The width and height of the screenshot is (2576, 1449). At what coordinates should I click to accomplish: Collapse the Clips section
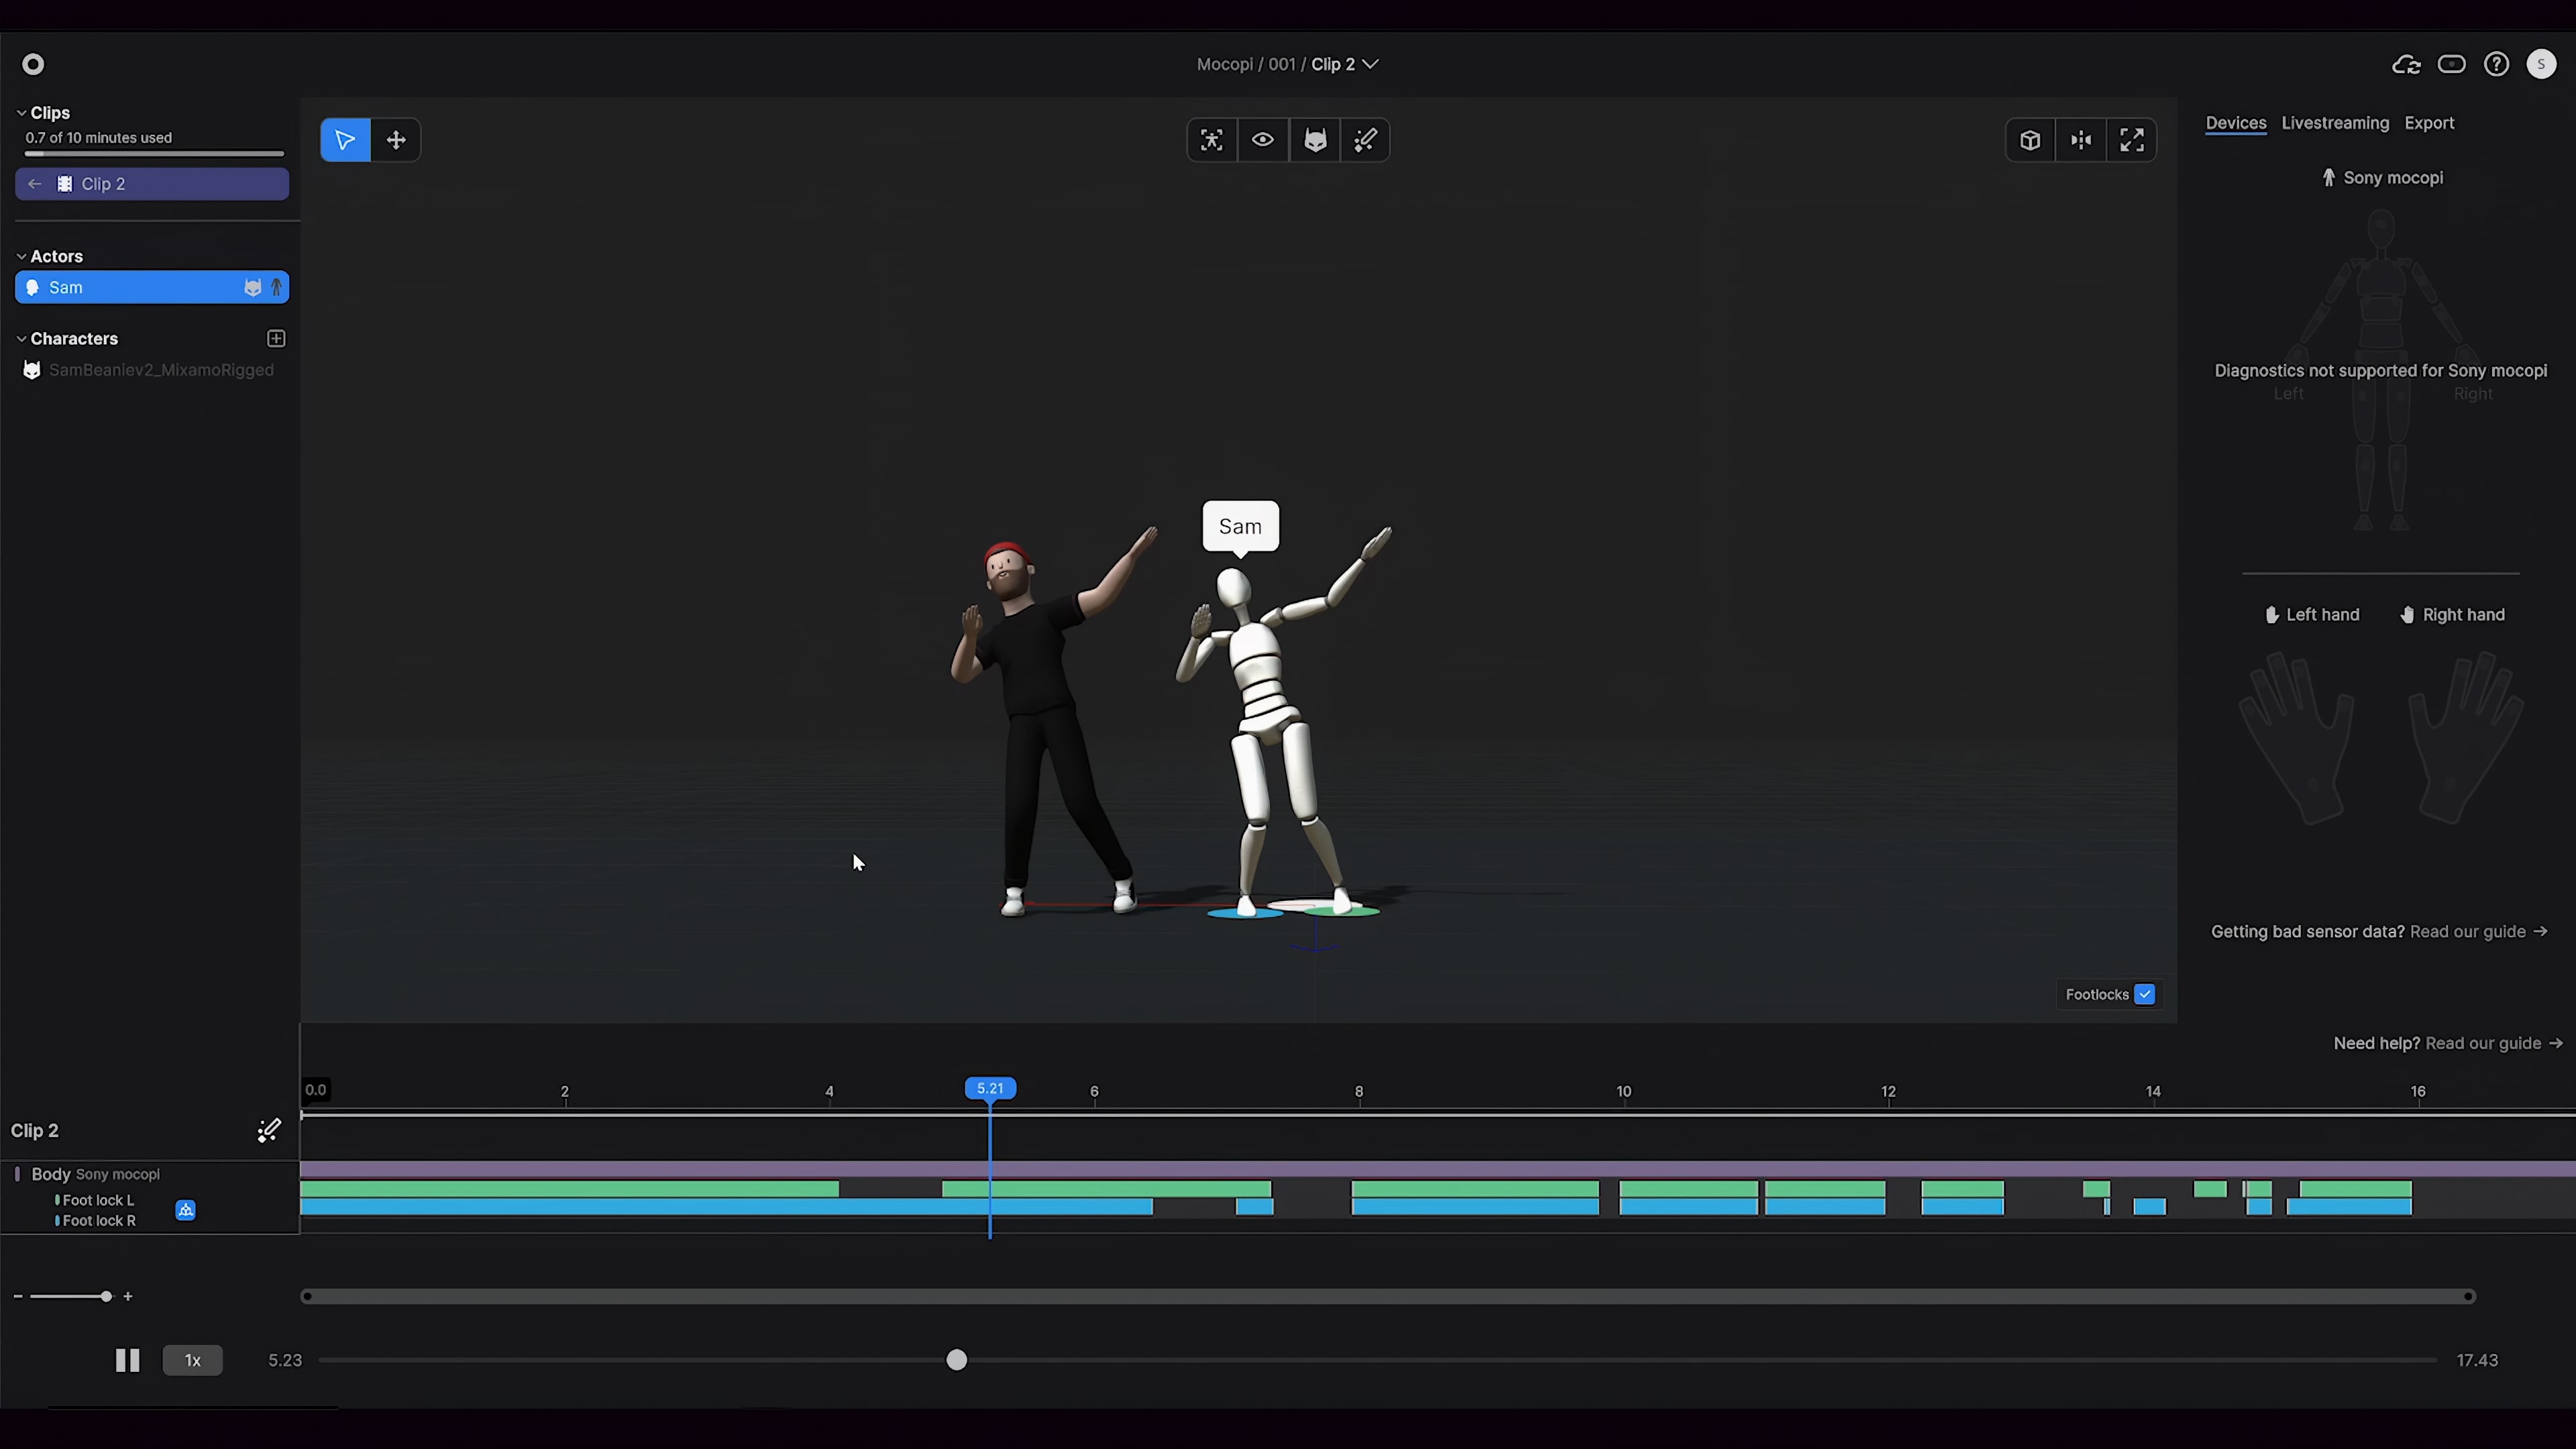tap(21, 113)
